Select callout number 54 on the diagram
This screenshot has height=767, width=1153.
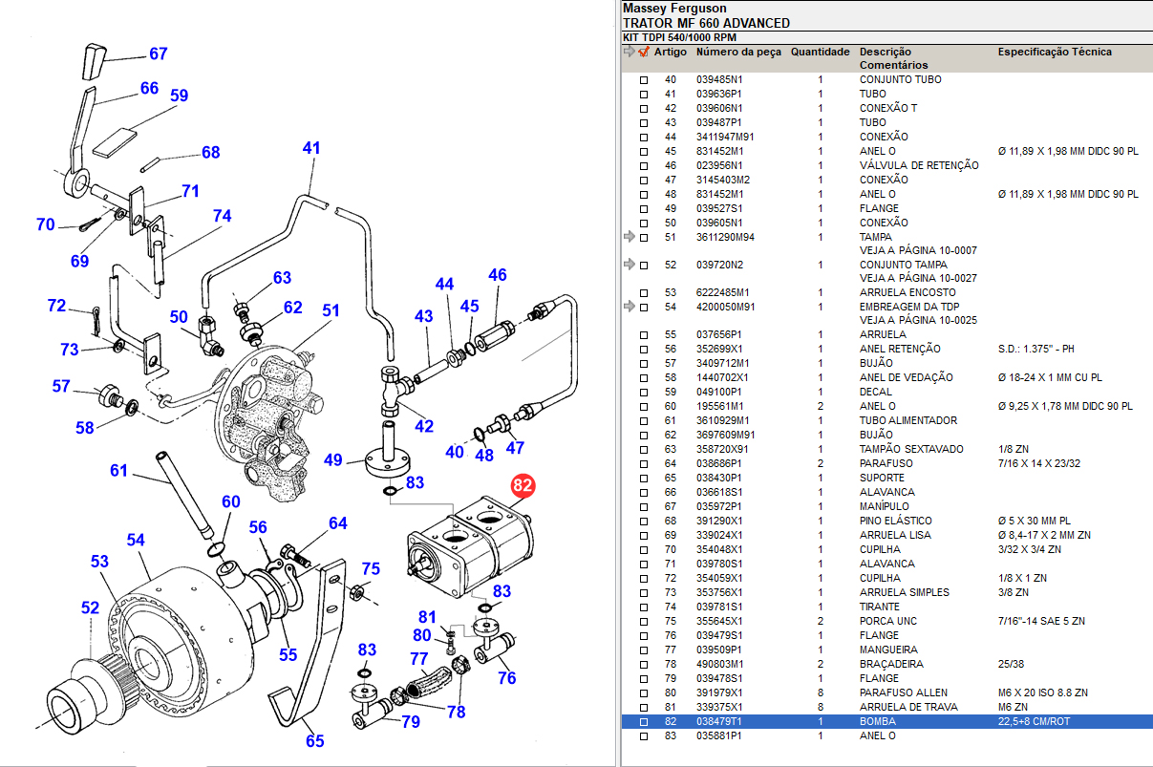coord(136,541)
